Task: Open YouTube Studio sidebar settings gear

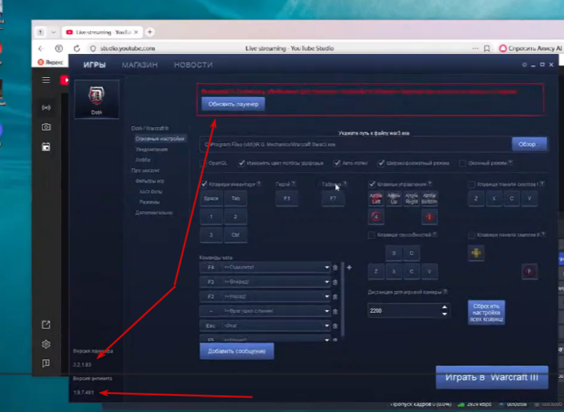Action: point(46,345)
